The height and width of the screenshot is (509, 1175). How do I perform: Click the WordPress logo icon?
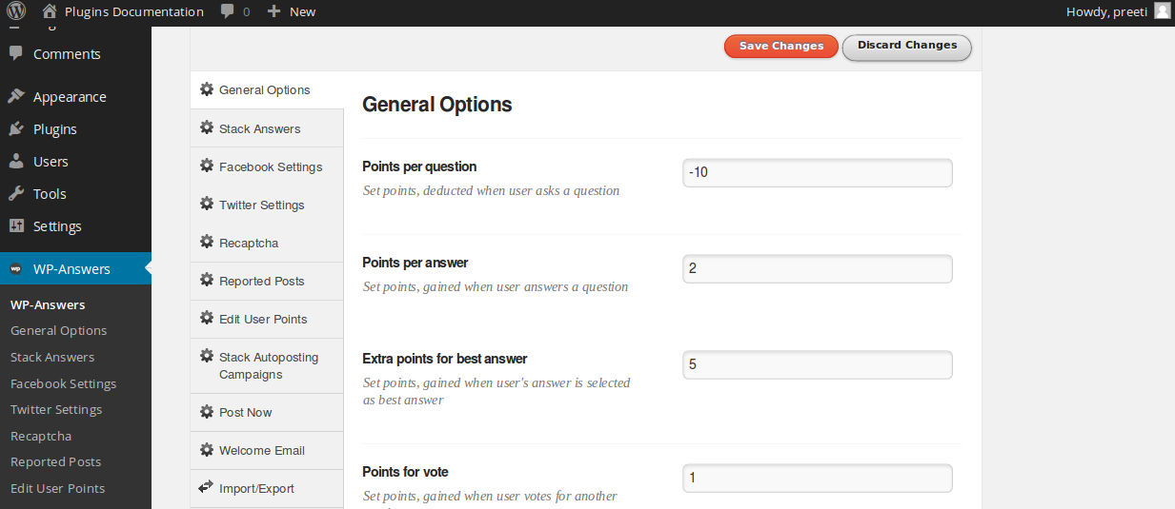tap(17, 11)
